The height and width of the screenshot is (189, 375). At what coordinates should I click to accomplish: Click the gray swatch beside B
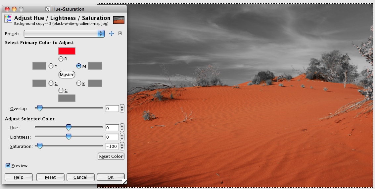[95, 83]
